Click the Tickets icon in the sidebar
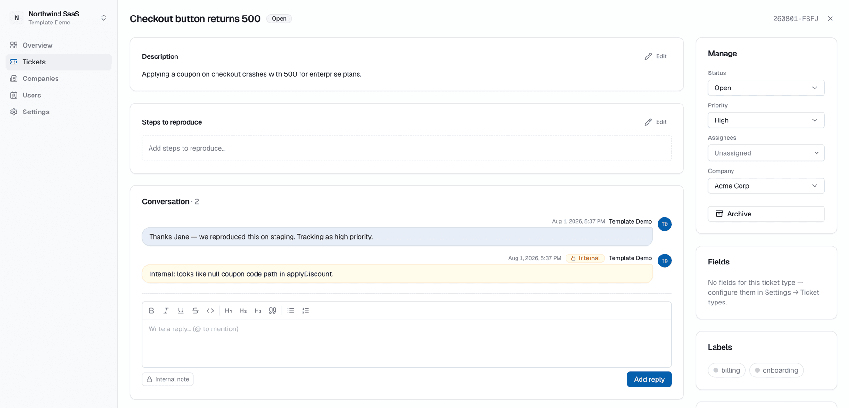Screen dimensions: 849x408 click(x=14, y=62)
